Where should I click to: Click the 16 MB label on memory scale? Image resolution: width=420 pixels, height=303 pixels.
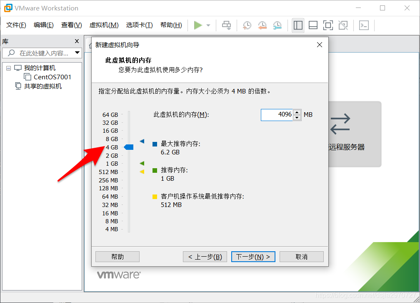tap(110, 213)
